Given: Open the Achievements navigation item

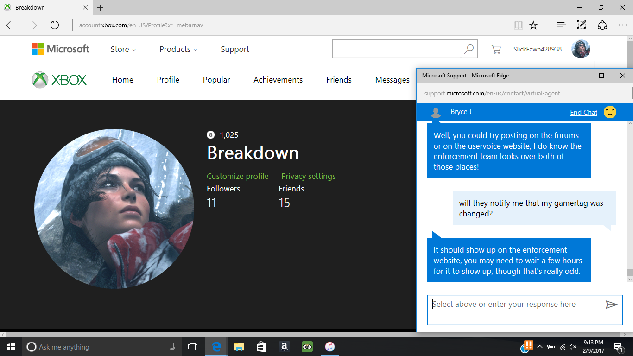Looking at the screenshot, I should click(278, 80).
